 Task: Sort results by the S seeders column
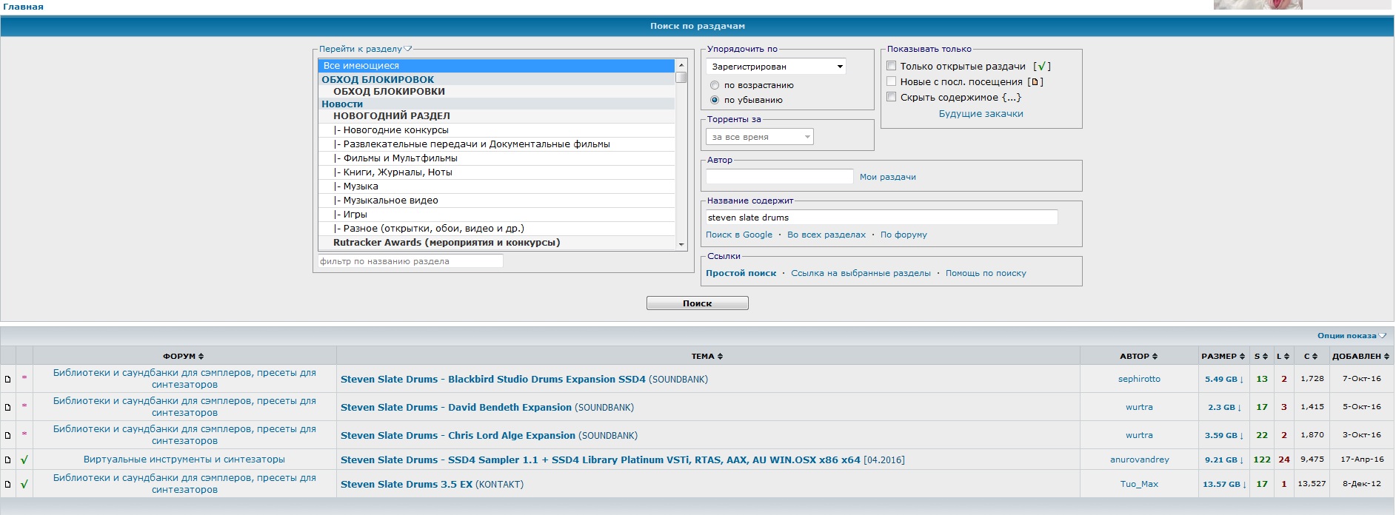pos(1260,356)
